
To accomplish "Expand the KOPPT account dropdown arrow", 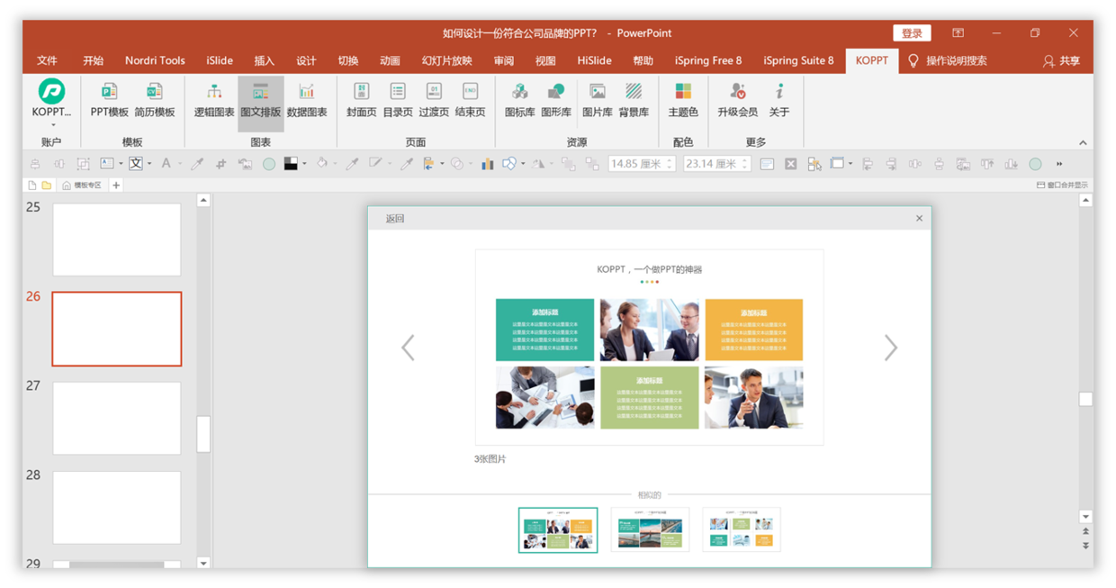I will pyautogui.click(x=52, y=125).
